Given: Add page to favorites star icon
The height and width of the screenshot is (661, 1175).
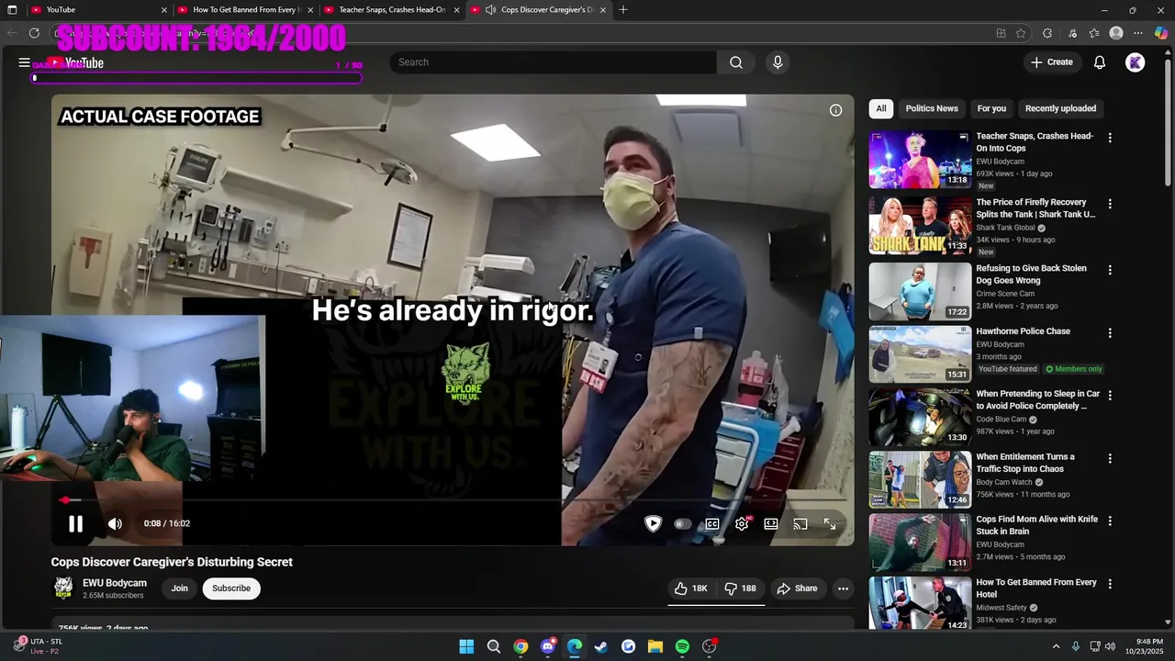Looking at the screenshot, I should [x=1021, y=33].
